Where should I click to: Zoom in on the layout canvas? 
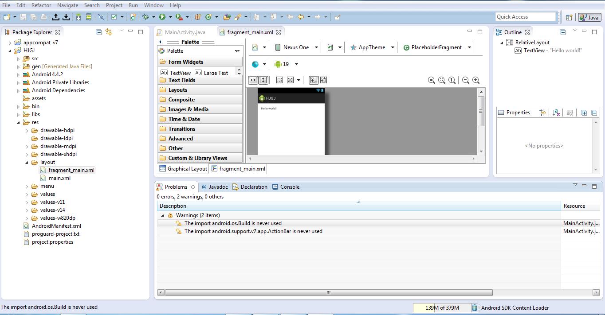[476, 80]
